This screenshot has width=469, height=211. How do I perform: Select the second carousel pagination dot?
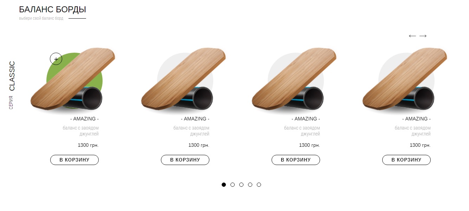(x=233, y=185)
